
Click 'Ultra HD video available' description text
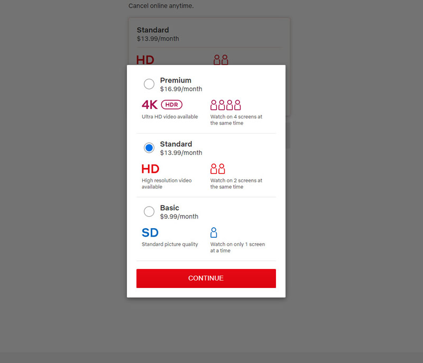170,117
